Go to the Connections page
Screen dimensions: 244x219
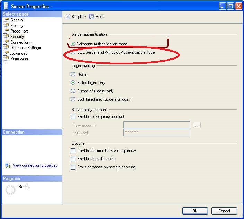click(21, 42)
